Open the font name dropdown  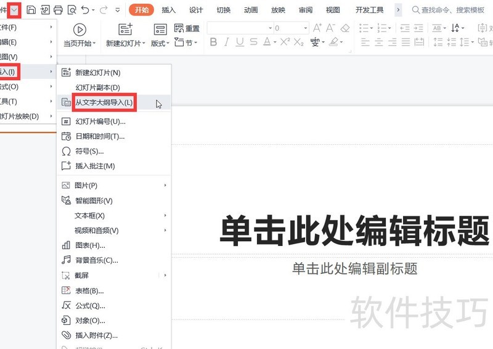270,28
